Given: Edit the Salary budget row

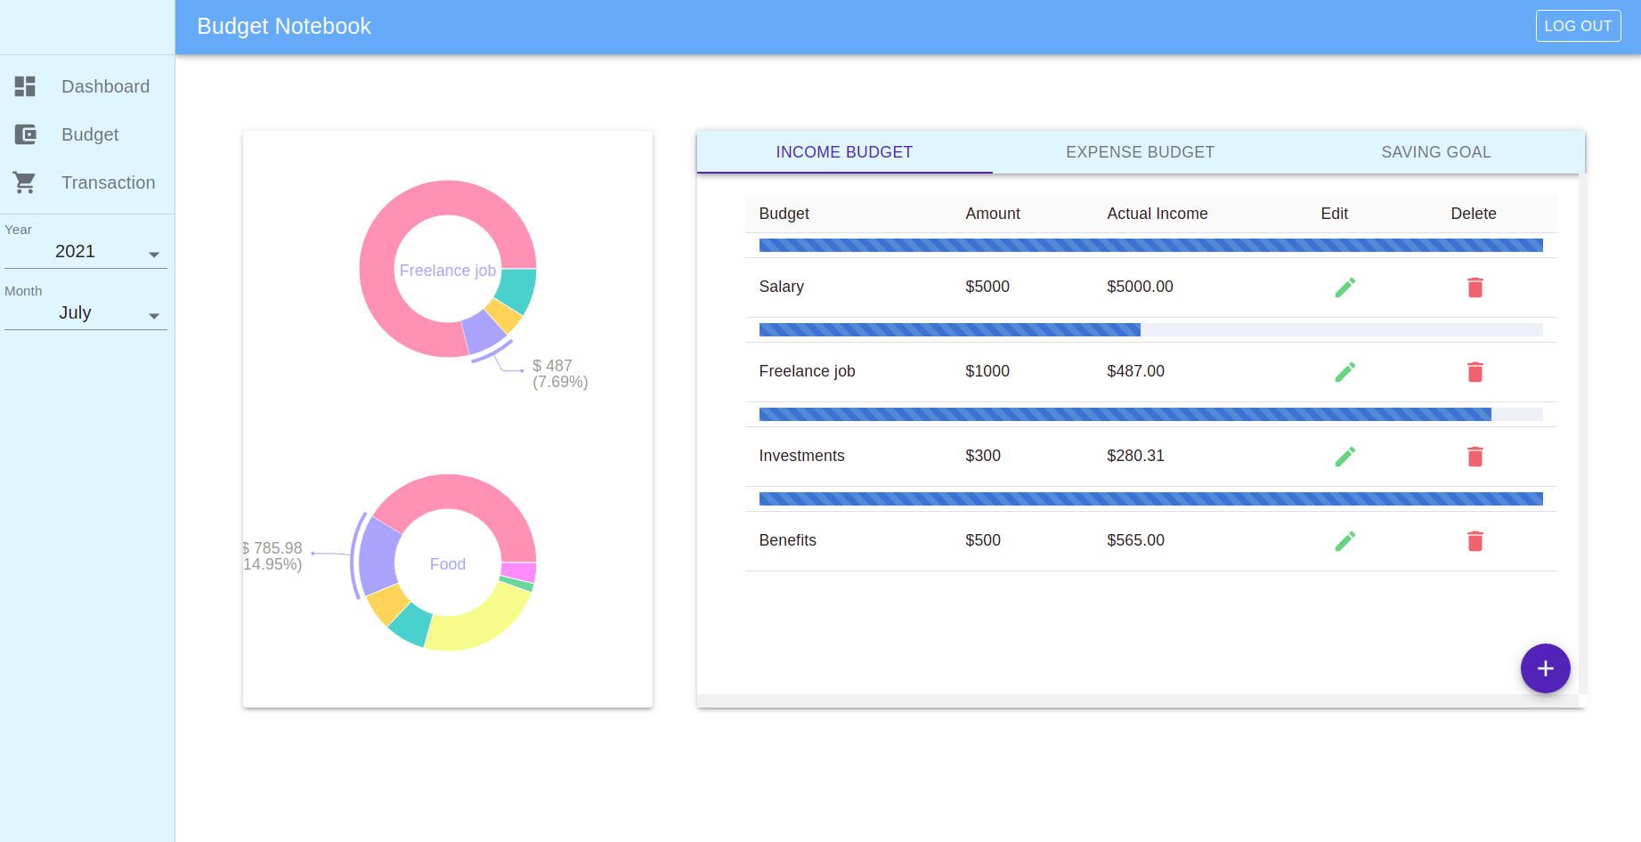Looking at the screenshot, I should click(1344, 287).
